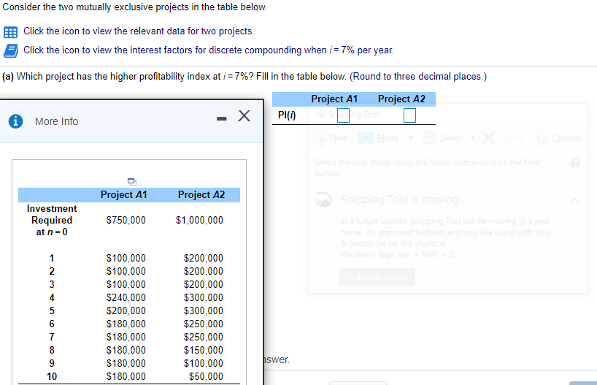Image resolution: width=597 pixels, height=385 pixels.
Task: Minimize the More Info popup
Action: pos(222,119)
